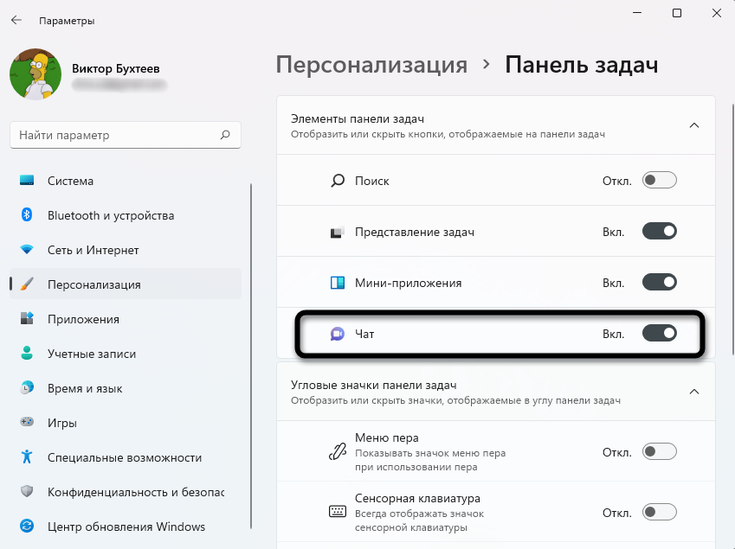Click the Игры gamepad icon
Screen dimensions: 735x549
pos(27,422)
